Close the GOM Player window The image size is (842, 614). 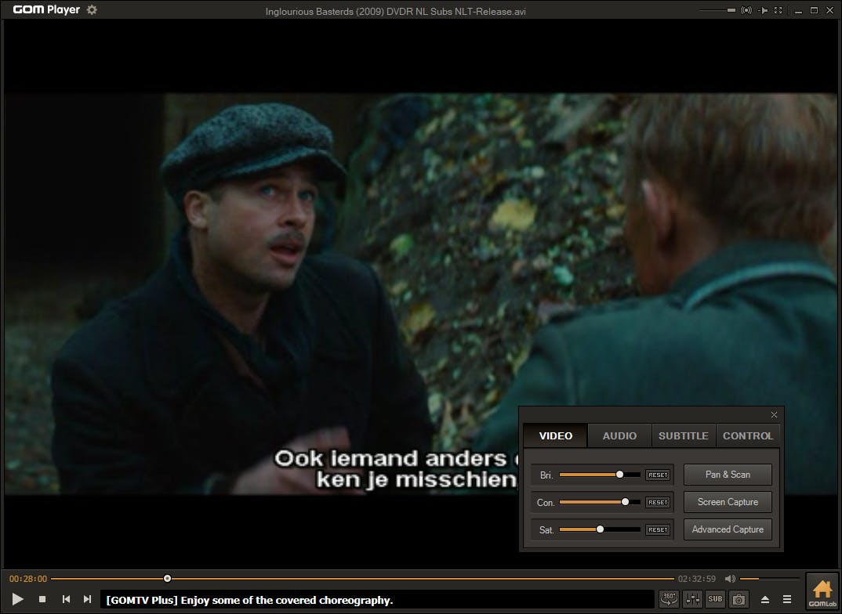(x=829, y=10)
